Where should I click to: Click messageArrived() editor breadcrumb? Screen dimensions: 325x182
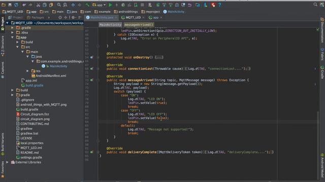(x=139, y=25)
